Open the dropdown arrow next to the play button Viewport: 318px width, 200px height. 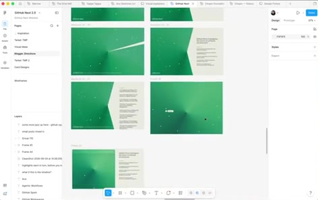(303, 13)
